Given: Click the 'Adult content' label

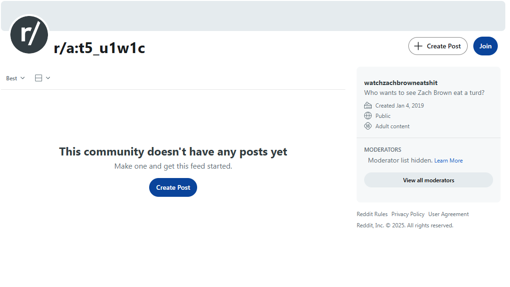Looking at the screenshot, I should (392, 126).
